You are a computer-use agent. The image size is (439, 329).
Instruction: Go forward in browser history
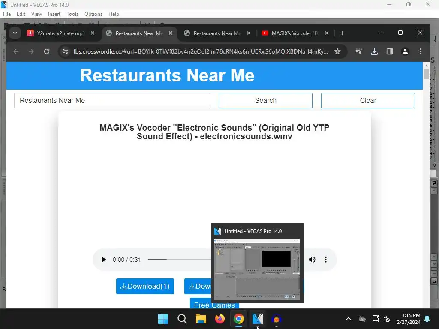click(31, 51)
